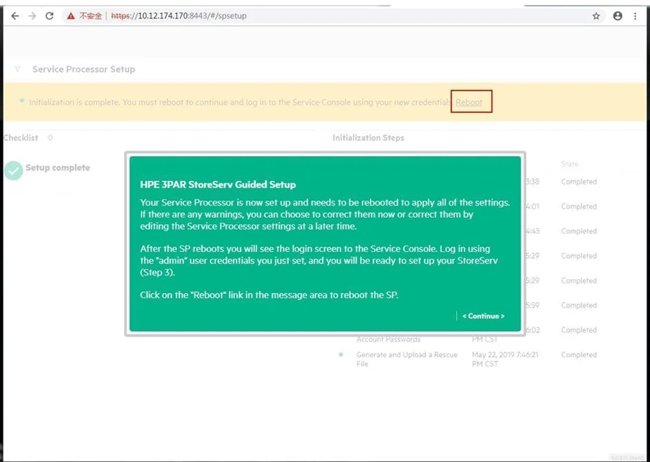Image resolution: width=650 pixels, height=462 pixels.
Task: Reload the page with refresh icon
Action: pos(49,16)
